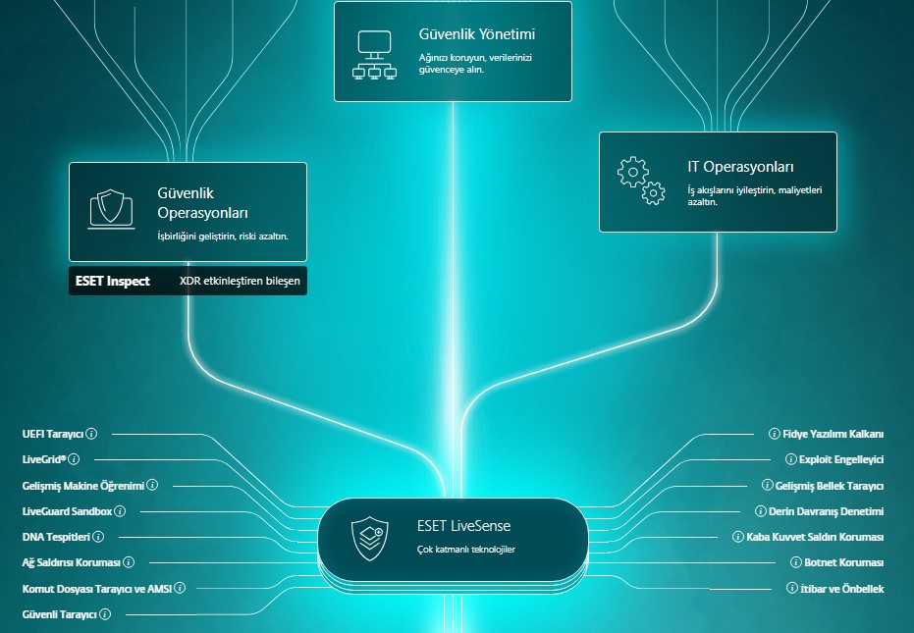Screen dimensions: 914x633
Task: Select the Kaba Kuvvet Saldırı Koruması label
Action: pyautogui.click(x=815, y=538)
